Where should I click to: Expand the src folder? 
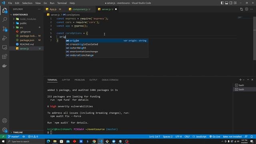(x=26, y=28)
